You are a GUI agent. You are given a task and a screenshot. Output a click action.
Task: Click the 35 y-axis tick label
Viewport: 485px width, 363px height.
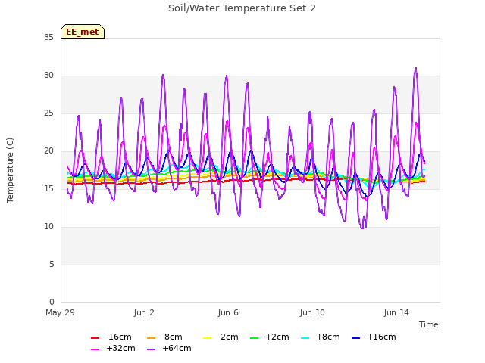[48, 37]
